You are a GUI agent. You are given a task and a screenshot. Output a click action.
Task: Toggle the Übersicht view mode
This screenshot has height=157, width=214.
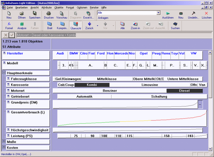(x=76, y=26)
